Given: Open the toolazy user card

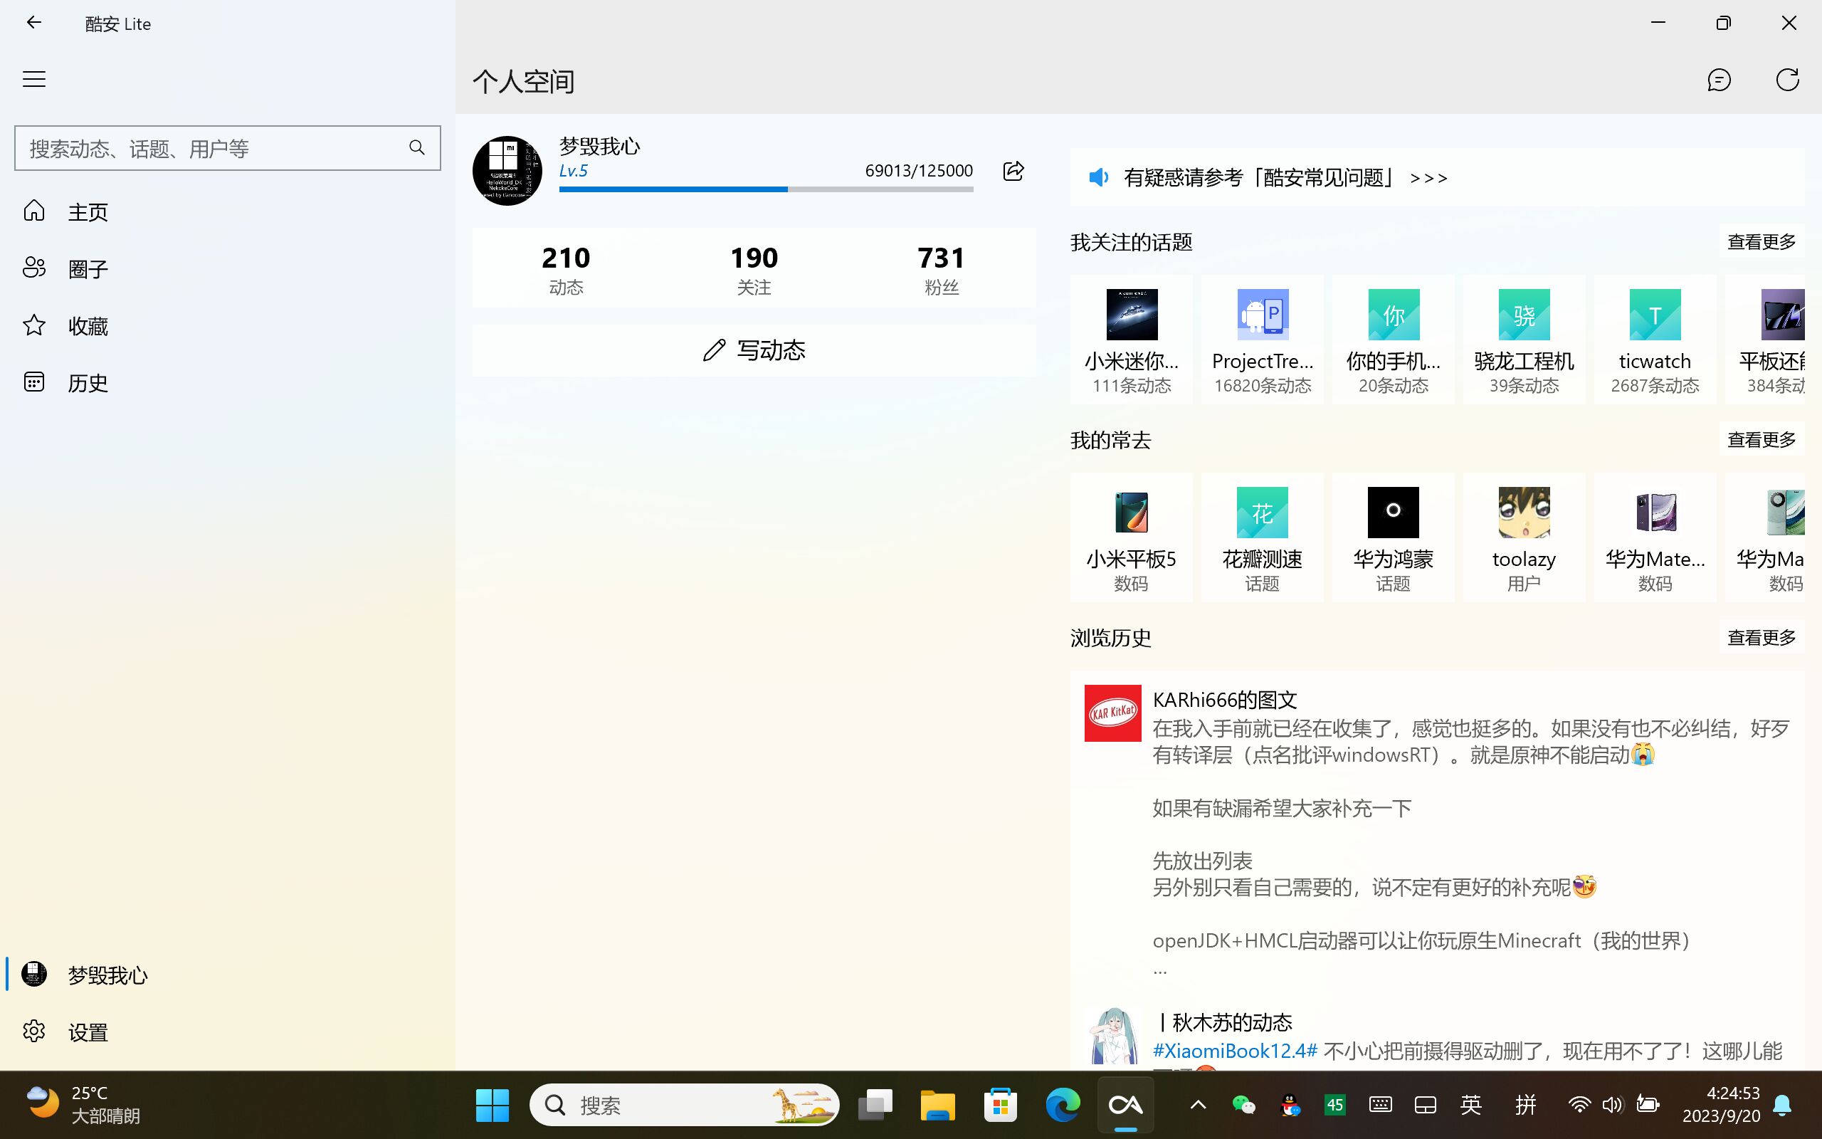Looking at the screenshot, I should click(x=1524, y=537).
